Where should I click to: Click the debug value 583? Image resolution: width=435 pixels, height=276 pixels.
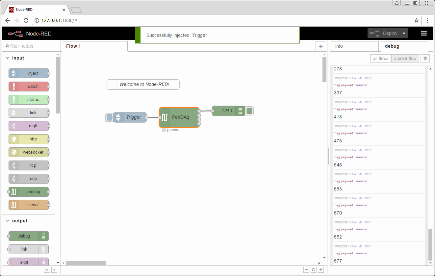[338, 189]
